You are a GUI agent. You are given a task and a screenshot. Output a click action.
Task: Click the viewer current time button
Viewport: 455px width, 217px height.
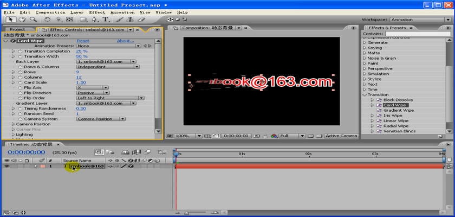click(236, 136)
